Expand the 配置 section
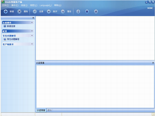Image resolution: width=155 pixels, height=116 pixels. [32, 31]
